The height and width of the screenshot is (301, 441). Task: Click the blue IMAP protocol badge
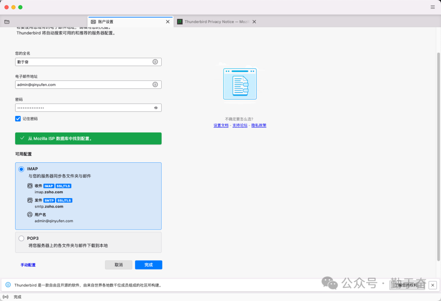49,186
